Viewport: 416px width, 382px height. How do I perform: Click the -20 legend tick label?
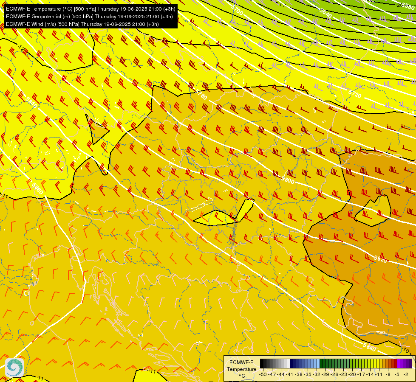pyautogui.click(x=352, y=374)
